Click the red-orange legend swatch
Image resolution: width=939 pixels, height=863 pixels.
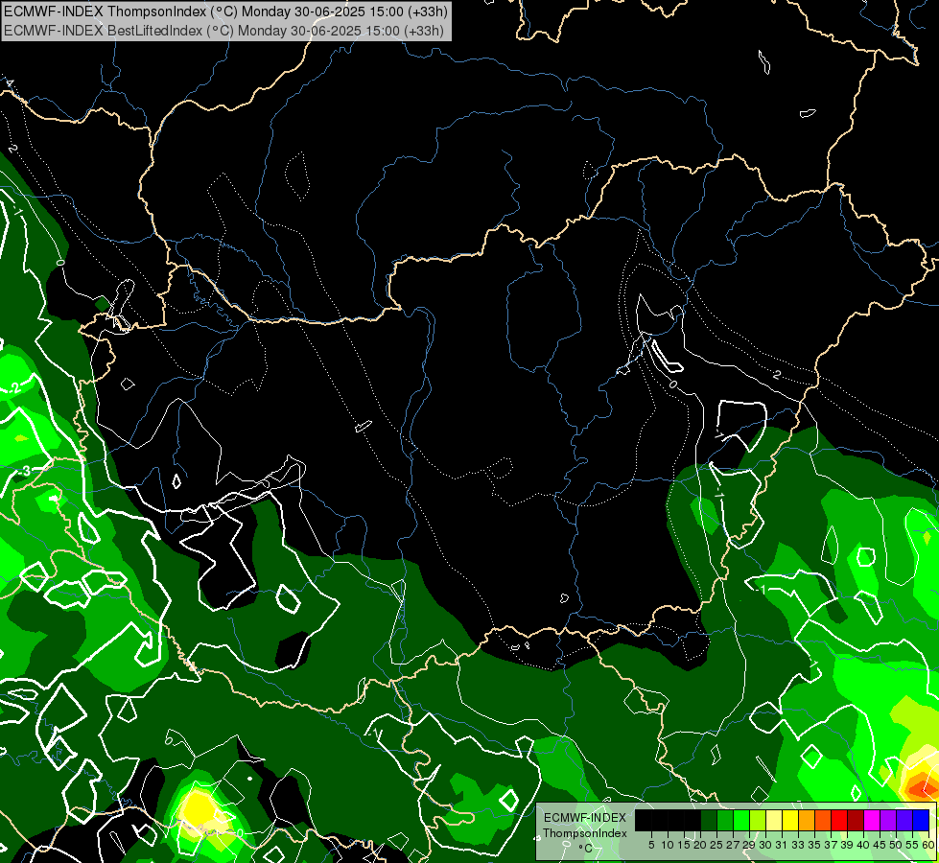822,820
